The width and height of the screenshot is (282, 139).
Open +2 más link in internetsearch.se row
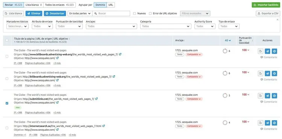(72, 135)
